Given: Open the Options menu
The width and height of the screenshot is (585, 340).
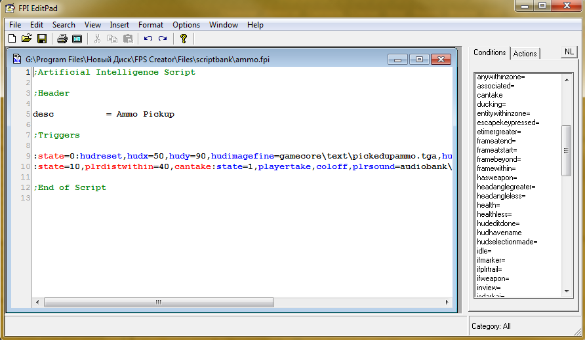Looking at the screenshot, I should (186, 25).
